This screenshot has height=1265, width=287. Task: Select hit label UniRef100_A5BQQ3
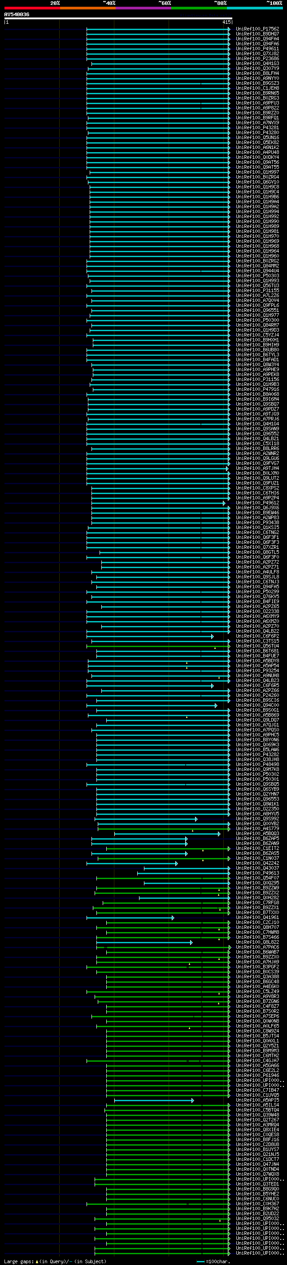[x=257, y=833]
